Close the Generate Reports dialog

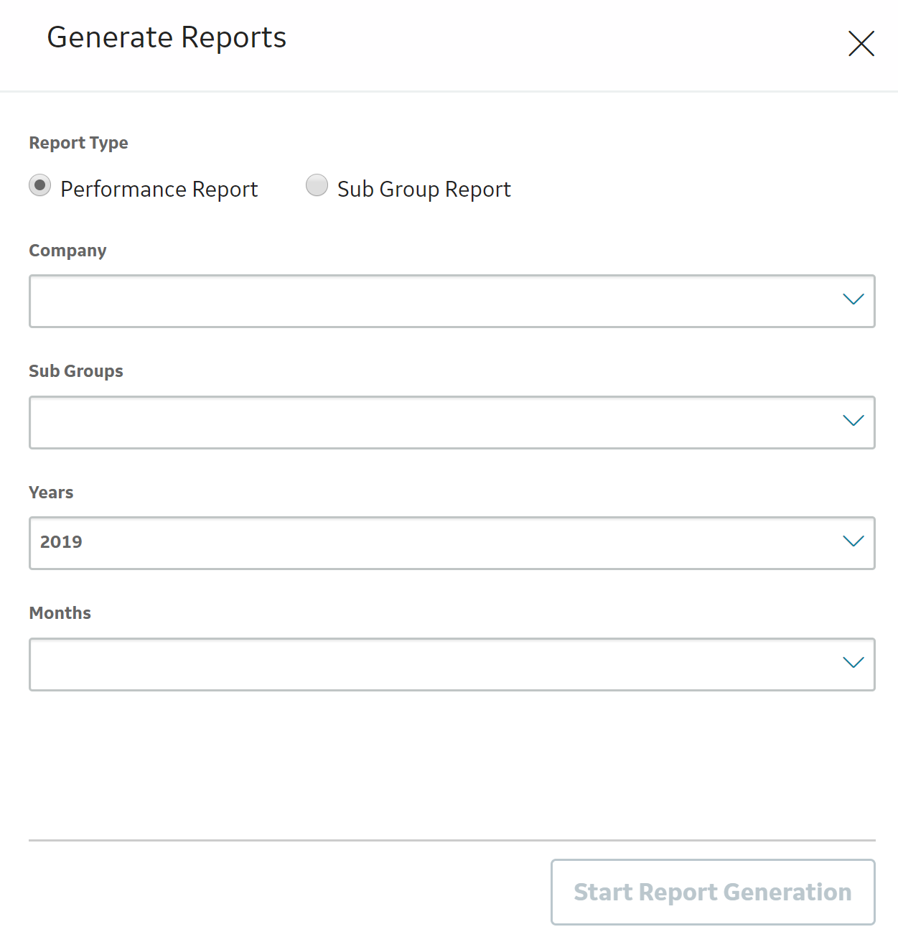[x=861, y=43]
